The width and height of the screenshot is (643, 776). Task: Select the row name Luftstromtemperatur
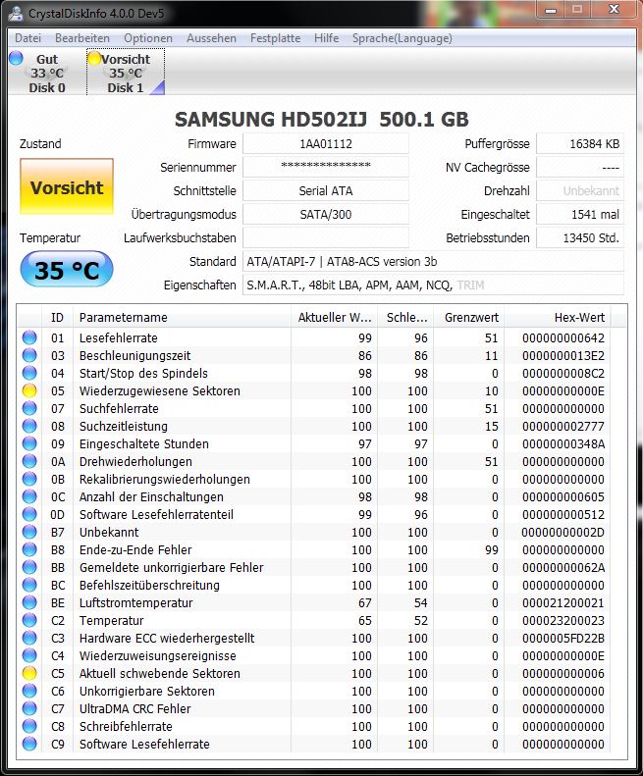135,602
